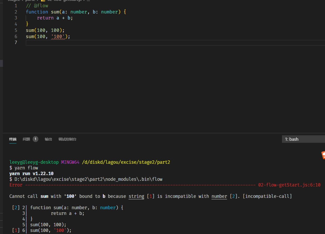Click the closing brace on editor line 4
Screen dimensions: 325x234
27,24
